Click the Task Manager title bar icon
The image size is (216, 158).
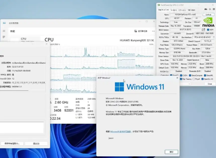[4, 23]
